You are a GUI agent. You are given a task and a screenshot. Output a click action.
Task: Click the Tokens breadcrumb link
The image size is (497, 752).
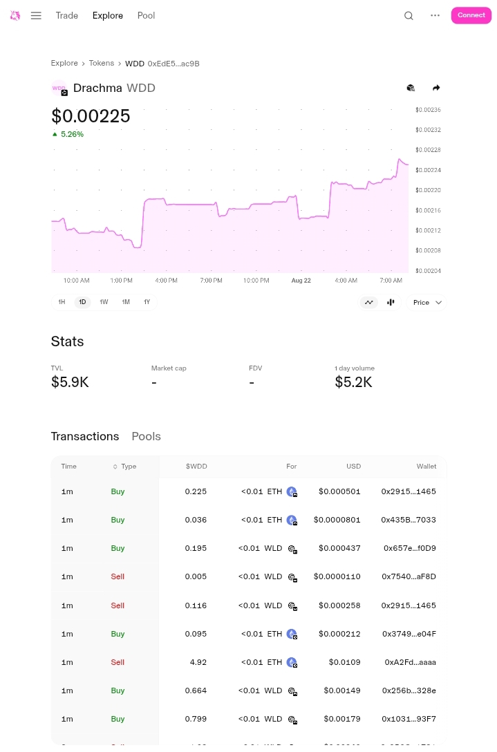click(102, 63)
